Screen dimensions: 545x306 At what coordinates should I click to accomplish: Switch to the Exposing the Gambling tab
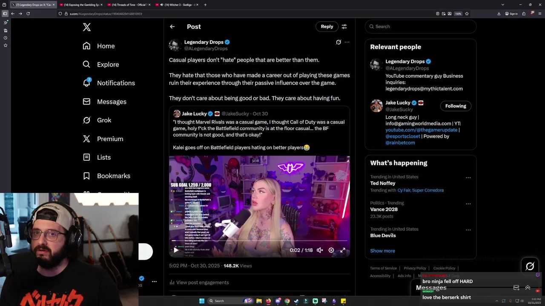coord(81,5)
